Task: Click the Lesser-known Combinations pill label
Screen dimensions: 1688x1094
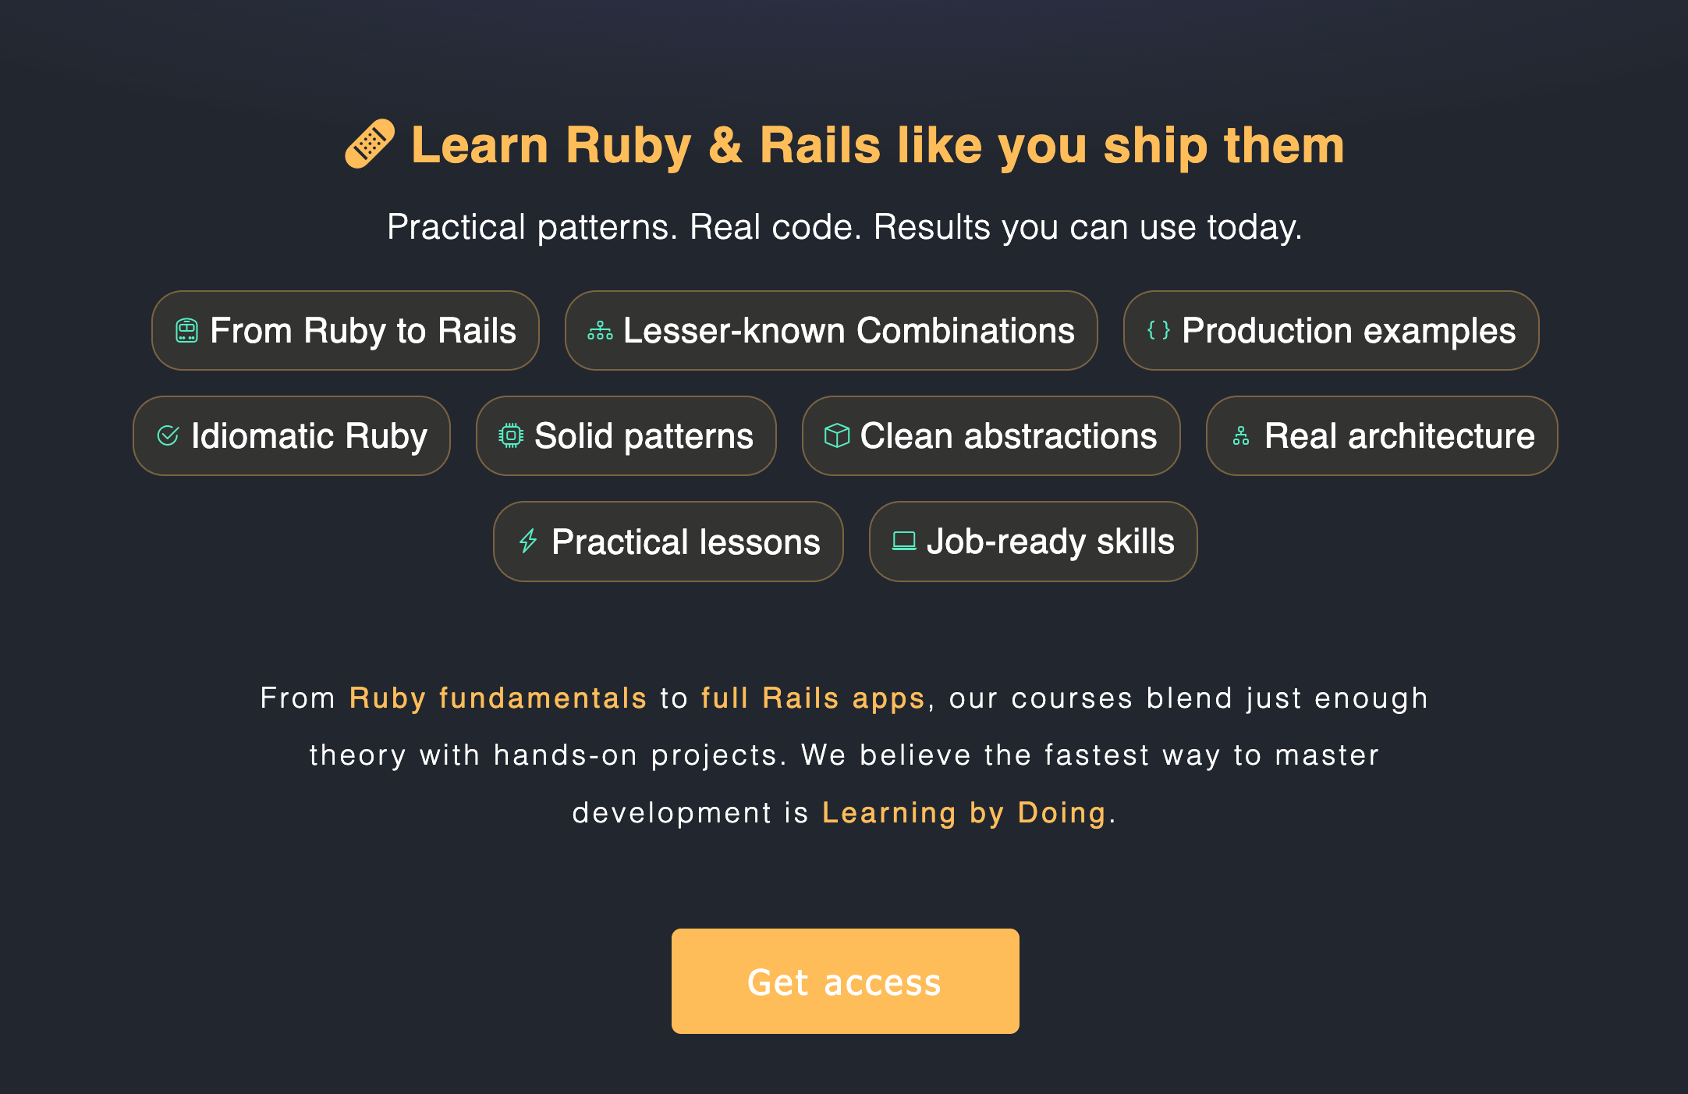Action: [x=849, y=331]
